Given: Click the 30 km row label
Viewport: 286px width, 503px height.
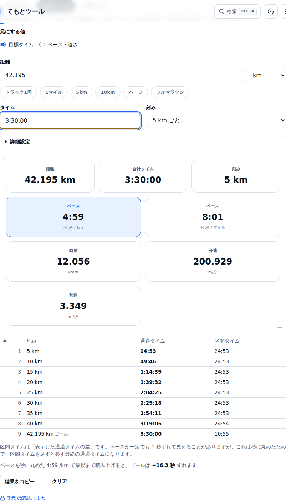Looking at the screenshot, I should (x=35, y=403).
